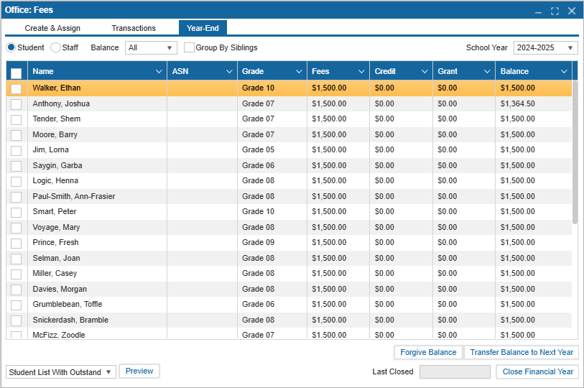Open the Balance filter dropdown
Image resolution: width=584 pixels, height=388 pixels.
click(151, 48)
